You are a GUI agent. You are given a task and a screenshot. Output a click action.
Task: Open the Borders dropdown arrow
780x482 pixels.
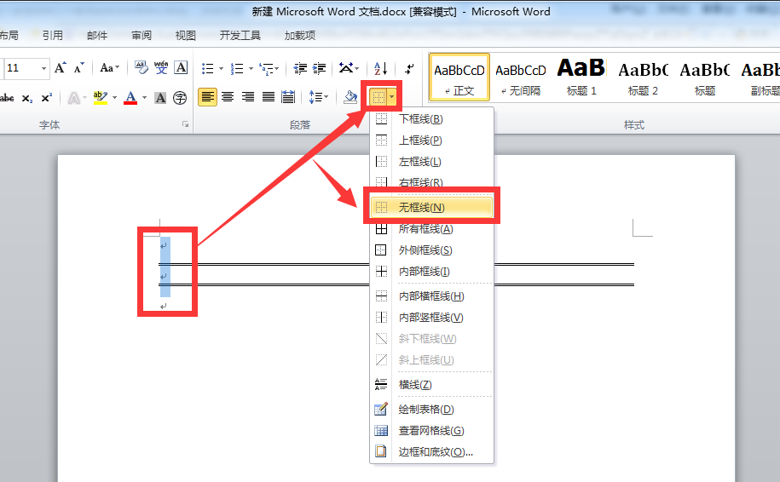pos(392,97)
